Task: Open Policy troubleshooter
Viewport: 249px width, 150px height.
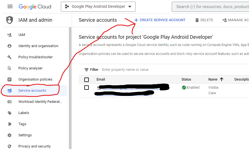Action: point(35,57)
